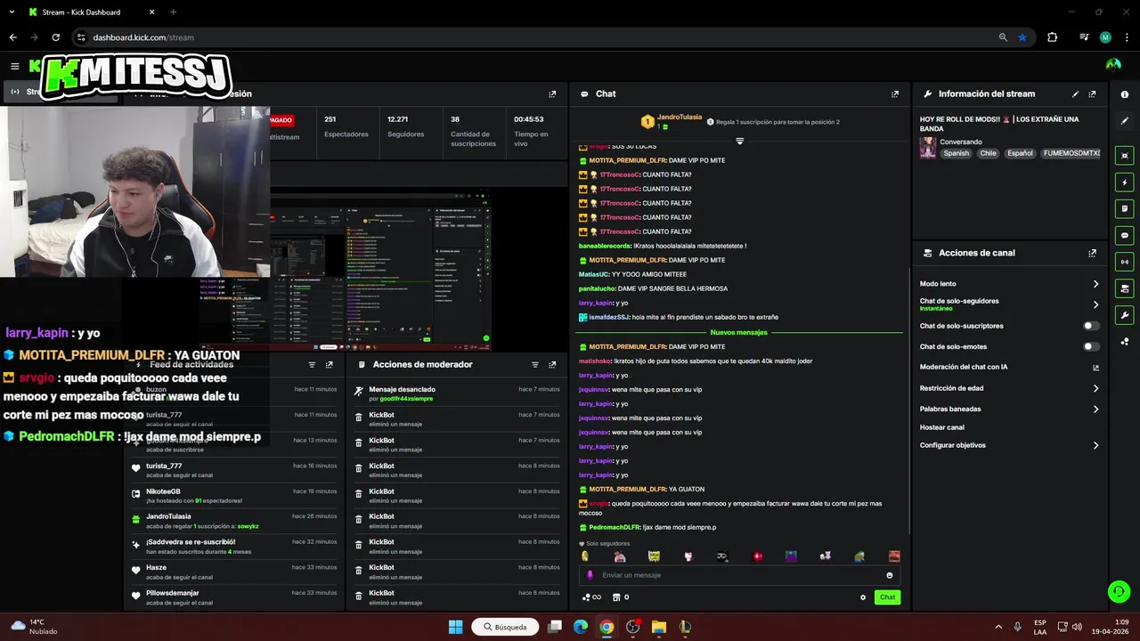The height and width of the screenshot is (641, 1140).
Task: Click sowykz username in activity feed
Action: coord(248,526)
